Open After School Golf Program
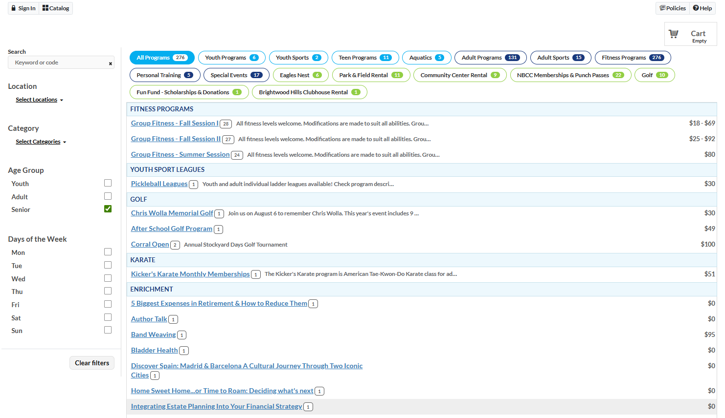This screenshot has width=725, height=418. (172, 229)
